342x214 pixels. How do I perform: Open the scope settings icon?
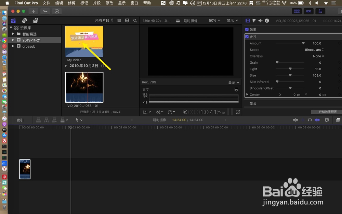tap(236, 89)
